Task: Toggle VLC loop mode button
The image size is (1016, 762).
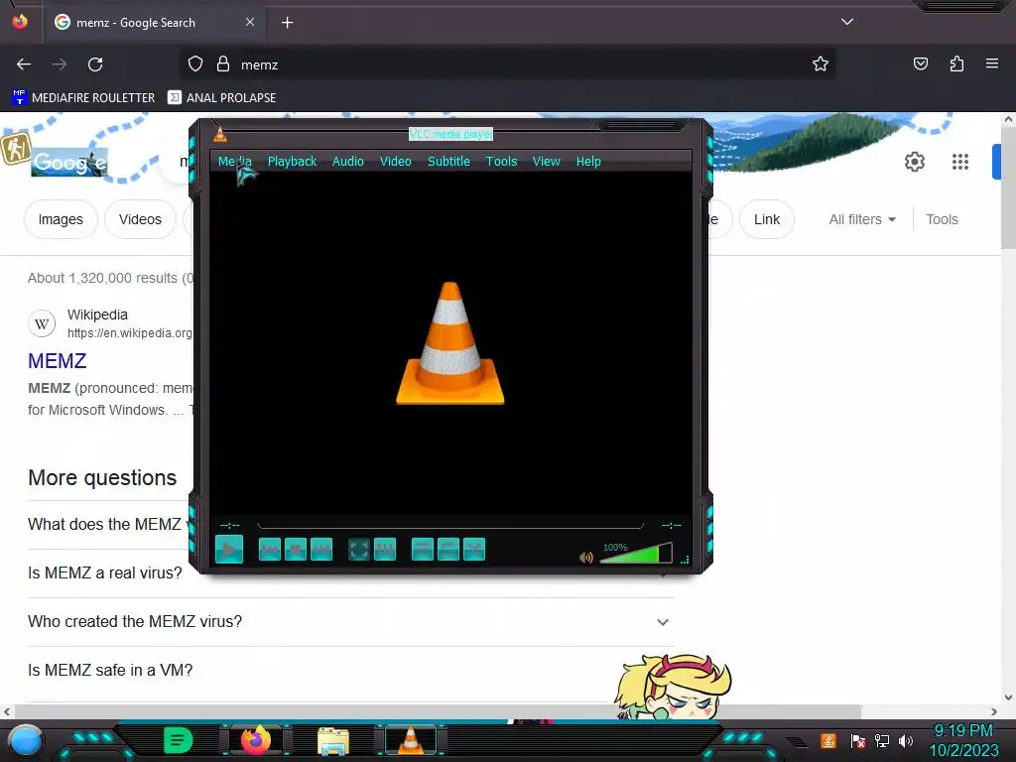Action: [448, 550]
